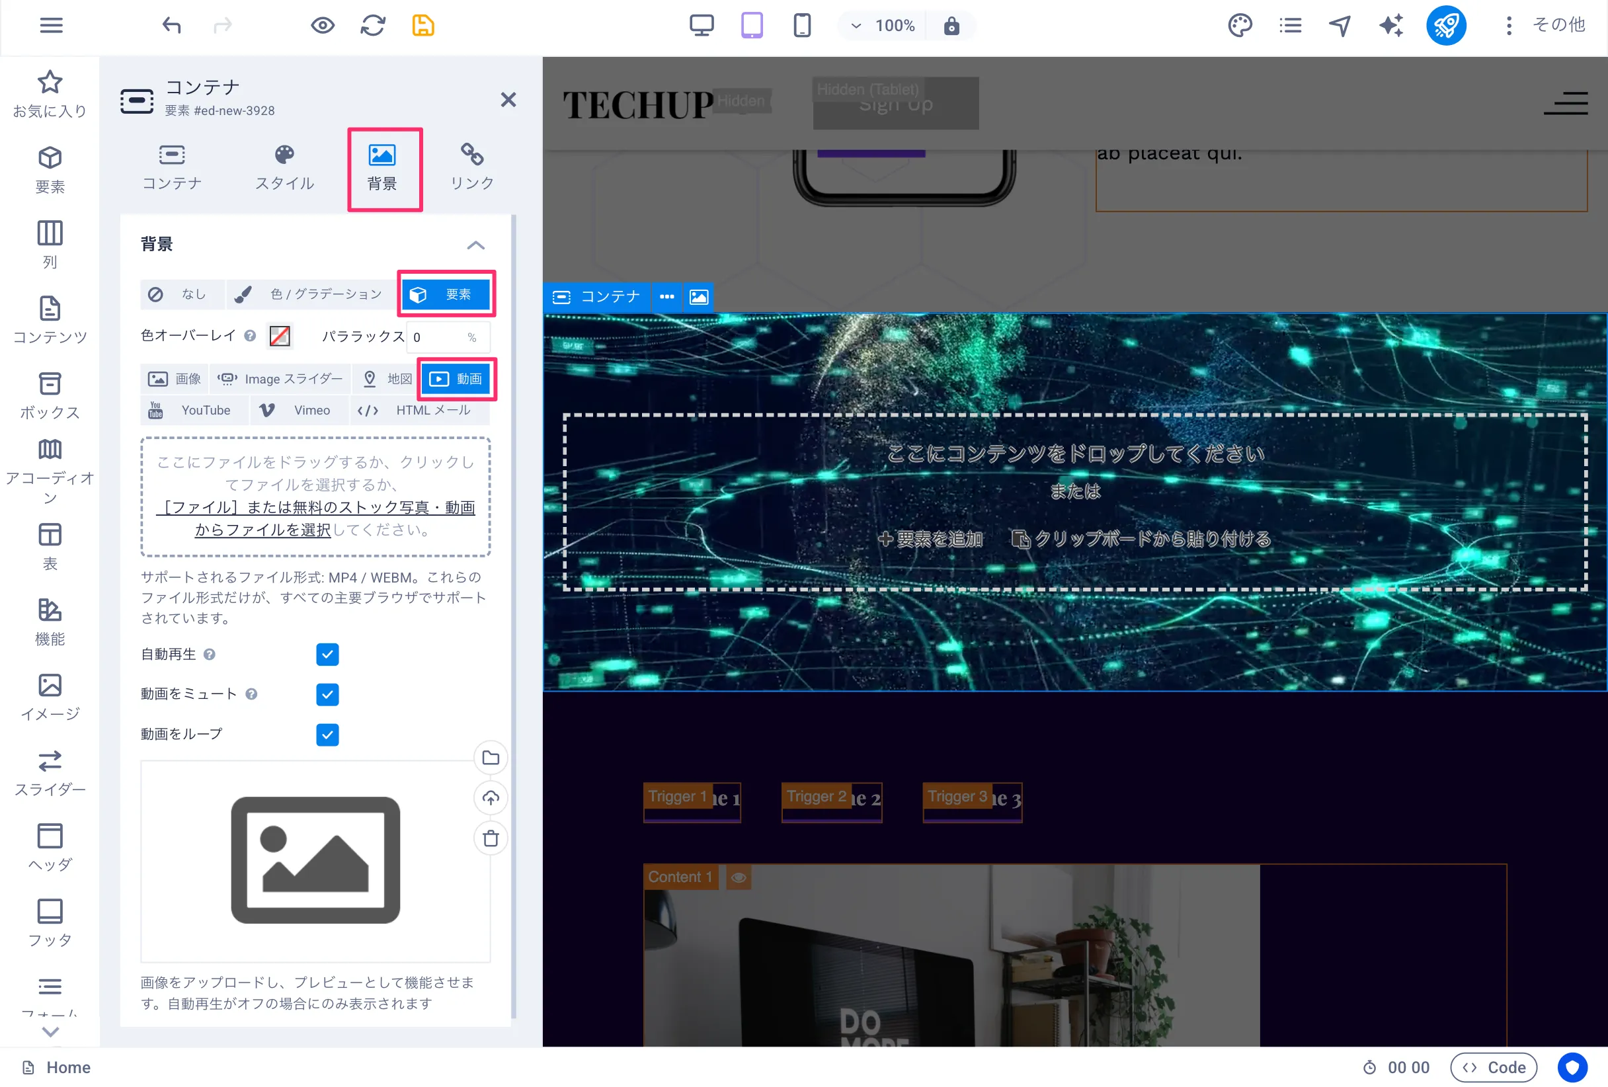Click the paper plane navigator icon
The width and height of the screenshot is (1608, 1087).
coord(1340,26)
